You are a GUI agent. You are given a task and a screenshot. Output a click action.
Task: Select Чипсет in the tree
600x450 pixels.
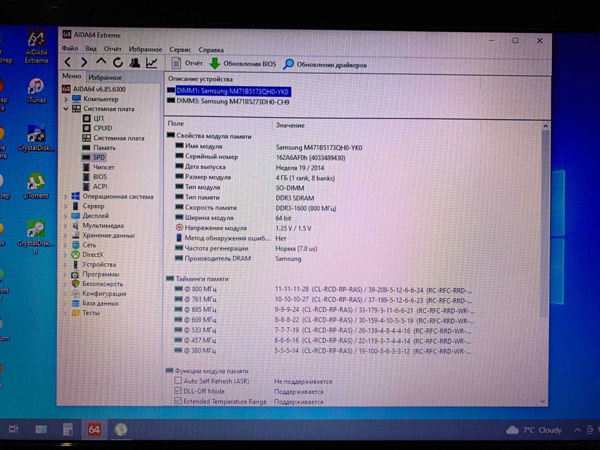pyautogui.click(x=98, y=167)
